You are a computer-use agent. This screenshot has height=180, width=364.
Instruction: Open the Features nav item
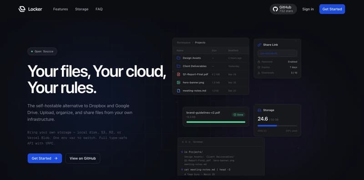tap(61, 9)
